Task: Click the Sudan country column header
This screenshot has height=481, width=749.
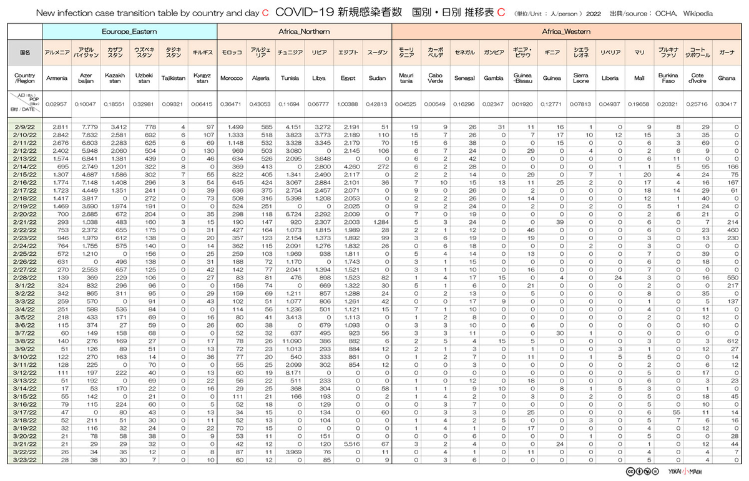Action: pos(377,79)
